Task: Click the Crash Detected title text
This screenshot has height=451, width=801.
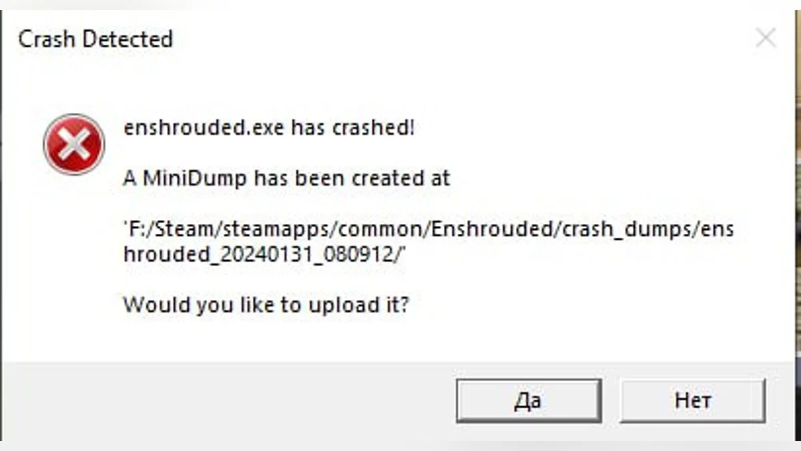Action: pos(95,39)
